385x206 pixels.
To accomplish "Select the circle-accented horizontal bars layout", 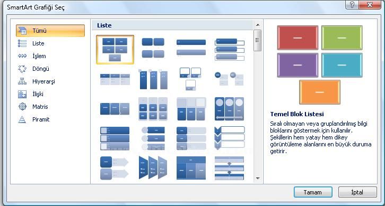I will [153, 138].
